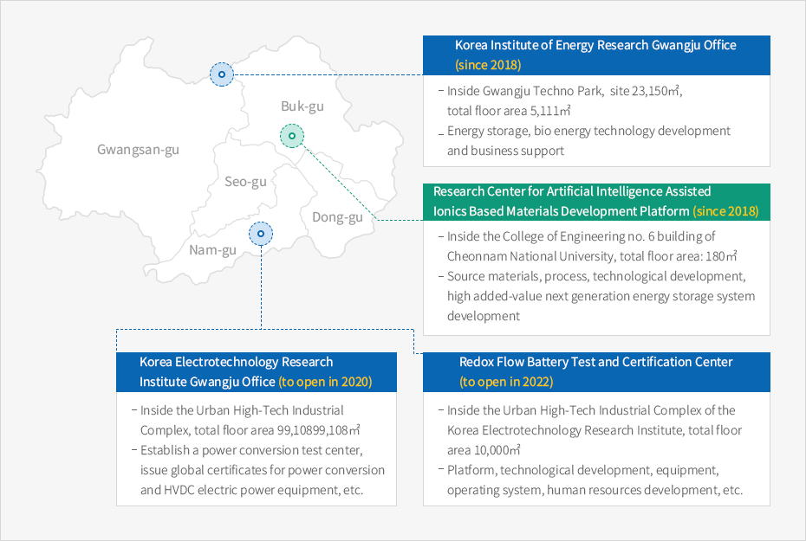Click the first '(since 2018)' text in blue header
806x541 pixels.
(488, 65)
